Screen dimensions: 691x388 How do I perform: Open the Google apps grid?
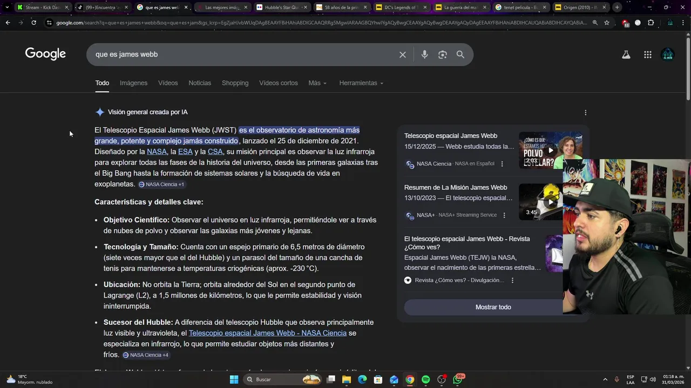click(648, 54)
